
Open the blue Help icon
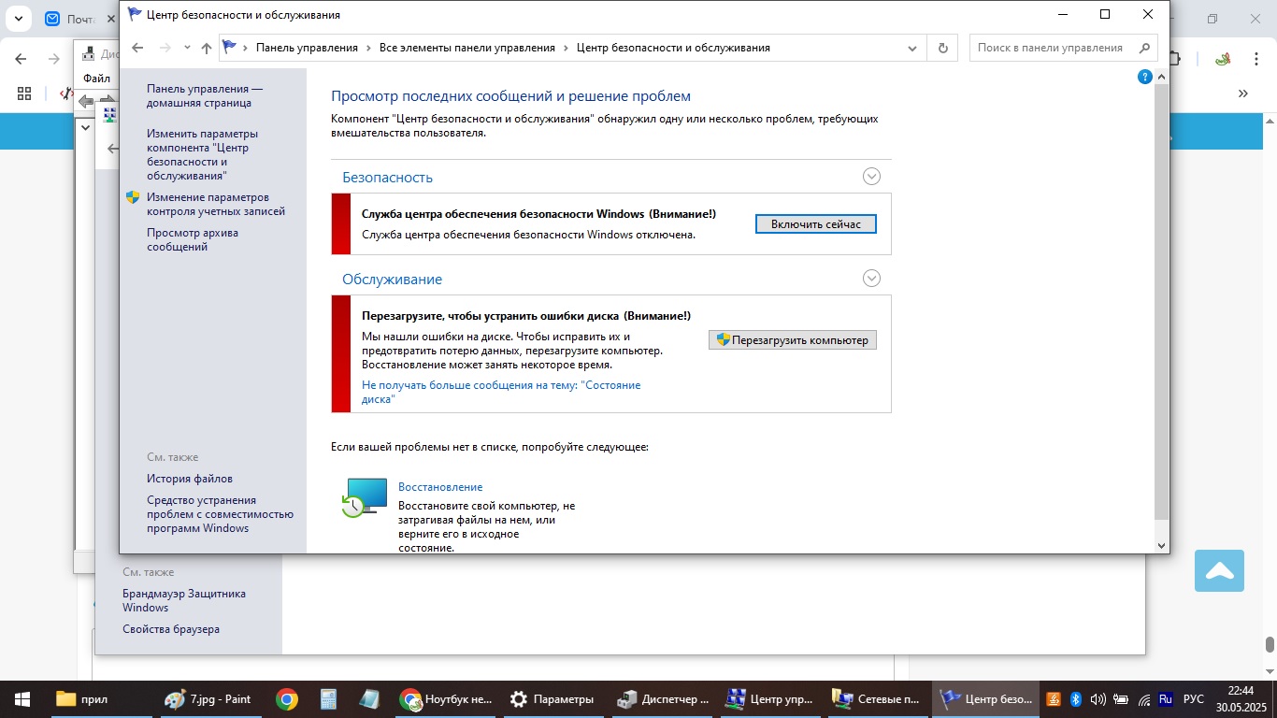click(1144, 77)
